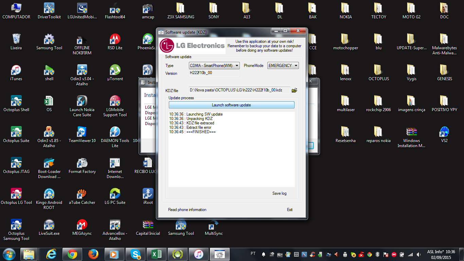This screenshot has height=261, width=464.
Task: Open the Resetsenha folder
Action: (345, 135)
